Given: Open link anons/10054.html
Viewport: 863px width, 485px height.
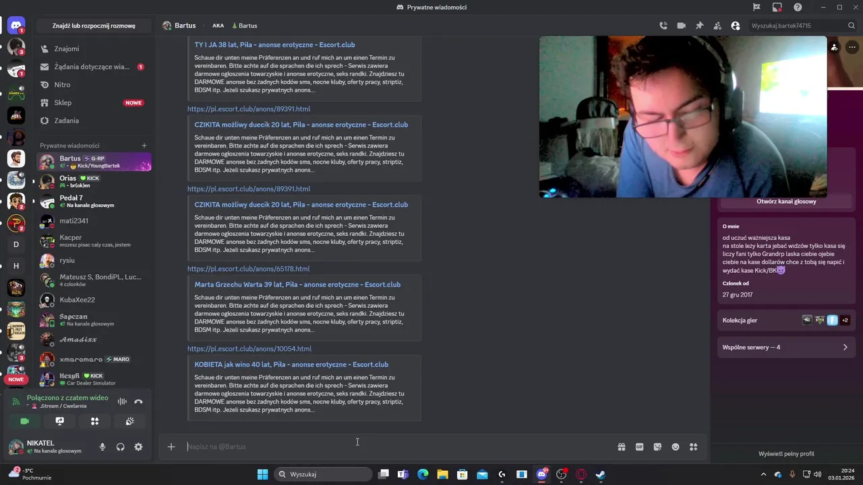Looking at the screenshot, I should coord(249,349).
